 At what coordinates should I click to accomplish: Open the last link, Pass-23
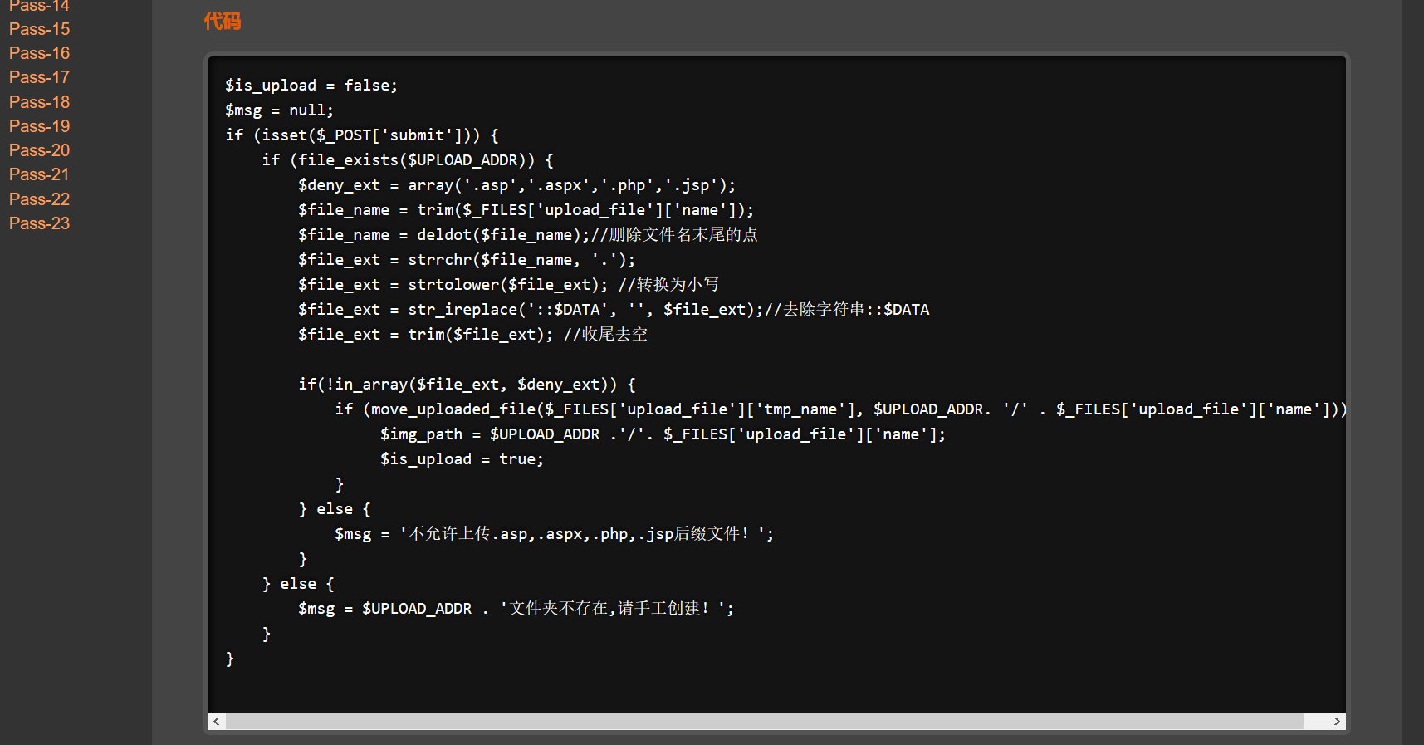point(39,223)
